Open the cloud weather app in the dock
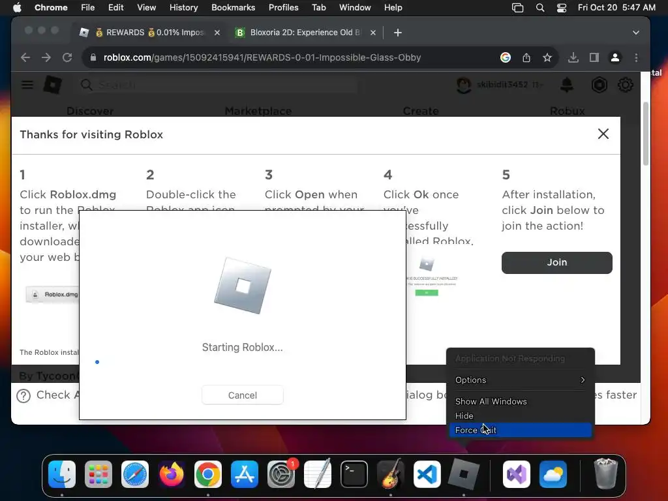668x501 pixels. 553,474
